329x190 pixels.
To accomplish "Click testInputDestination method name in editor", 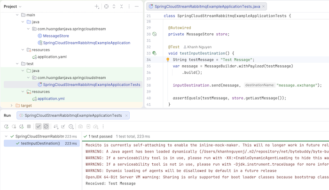I will 202,53.
